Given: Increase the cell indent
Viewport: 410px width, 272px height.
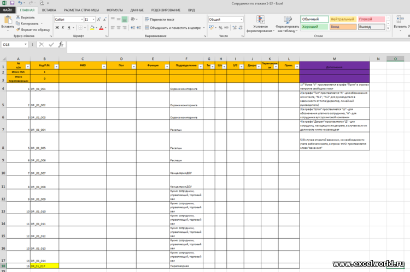Looking at the screenshot, I should pyautogui.click(x=139, y=28).
